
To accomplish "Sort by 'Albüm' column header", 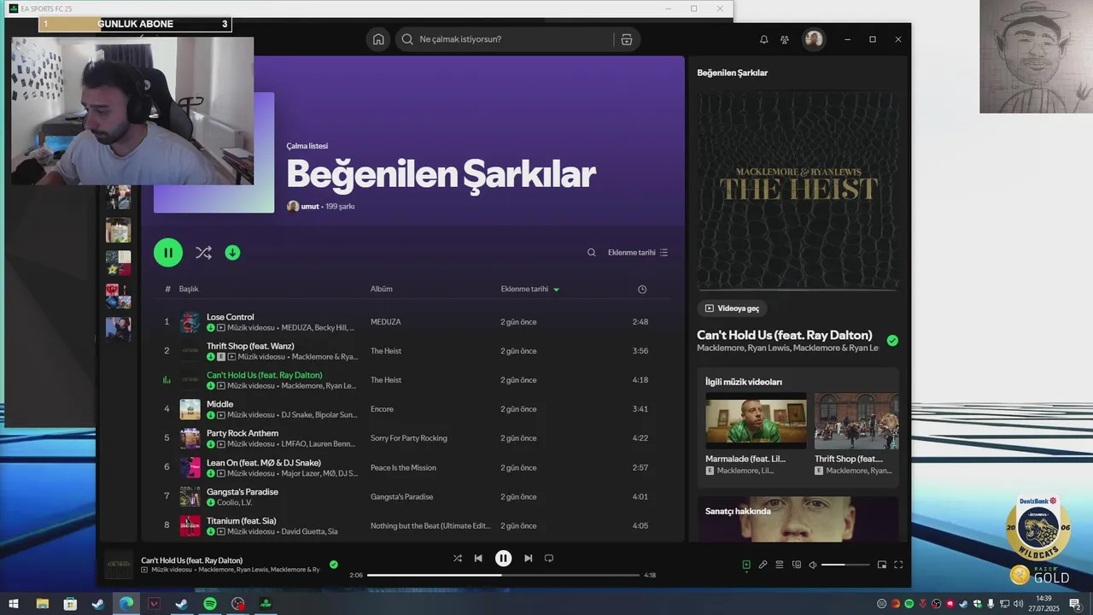I will (x=382, y=289).
